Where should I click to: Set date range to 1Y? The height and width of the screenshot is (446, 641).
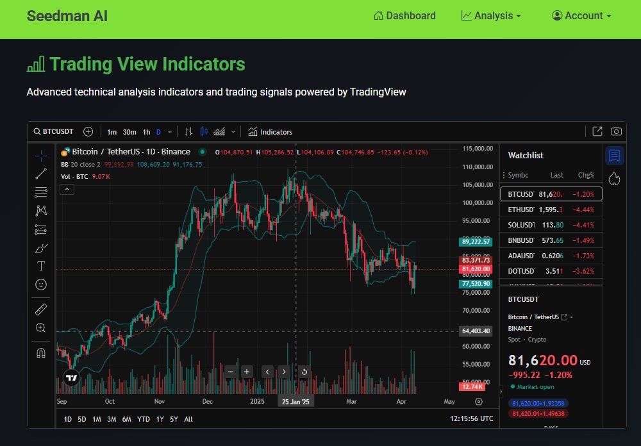tap(160, 419)
